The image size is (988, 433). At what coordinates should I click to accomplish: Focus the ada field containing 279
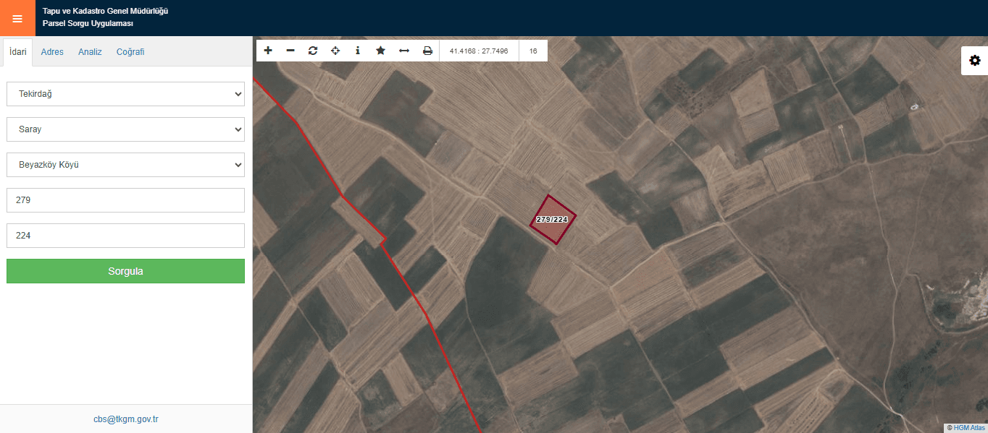125,200
